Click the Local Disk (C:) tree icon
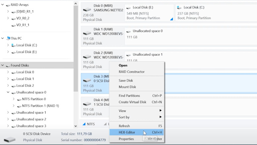The width and height of the screenshot is (257, 145). pyautogui.click(x=14, y=45)
